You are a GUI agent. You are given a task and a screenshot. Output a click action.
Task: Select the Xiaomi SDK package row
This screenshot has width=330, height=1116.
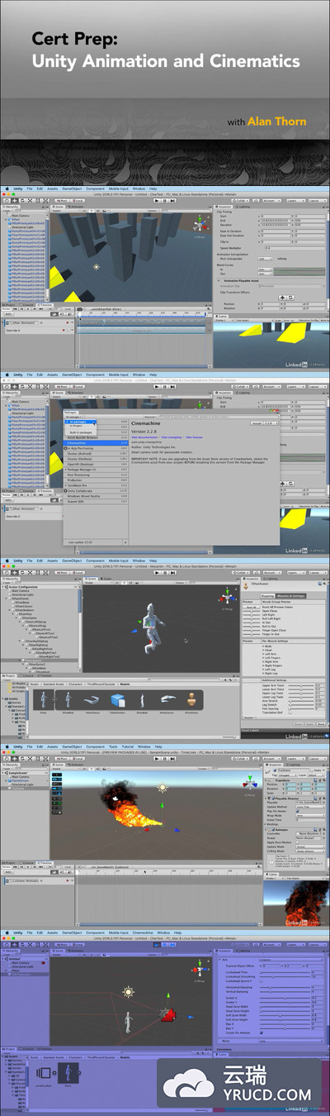pyautogui.click(x=96, y=501)
